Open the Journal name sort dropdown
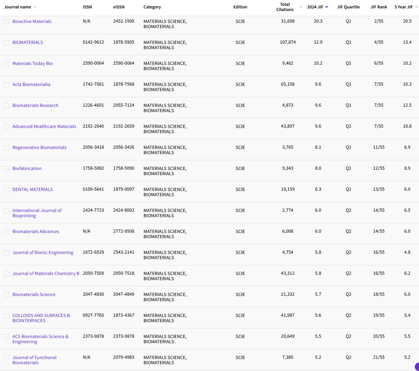 [35, 6]
